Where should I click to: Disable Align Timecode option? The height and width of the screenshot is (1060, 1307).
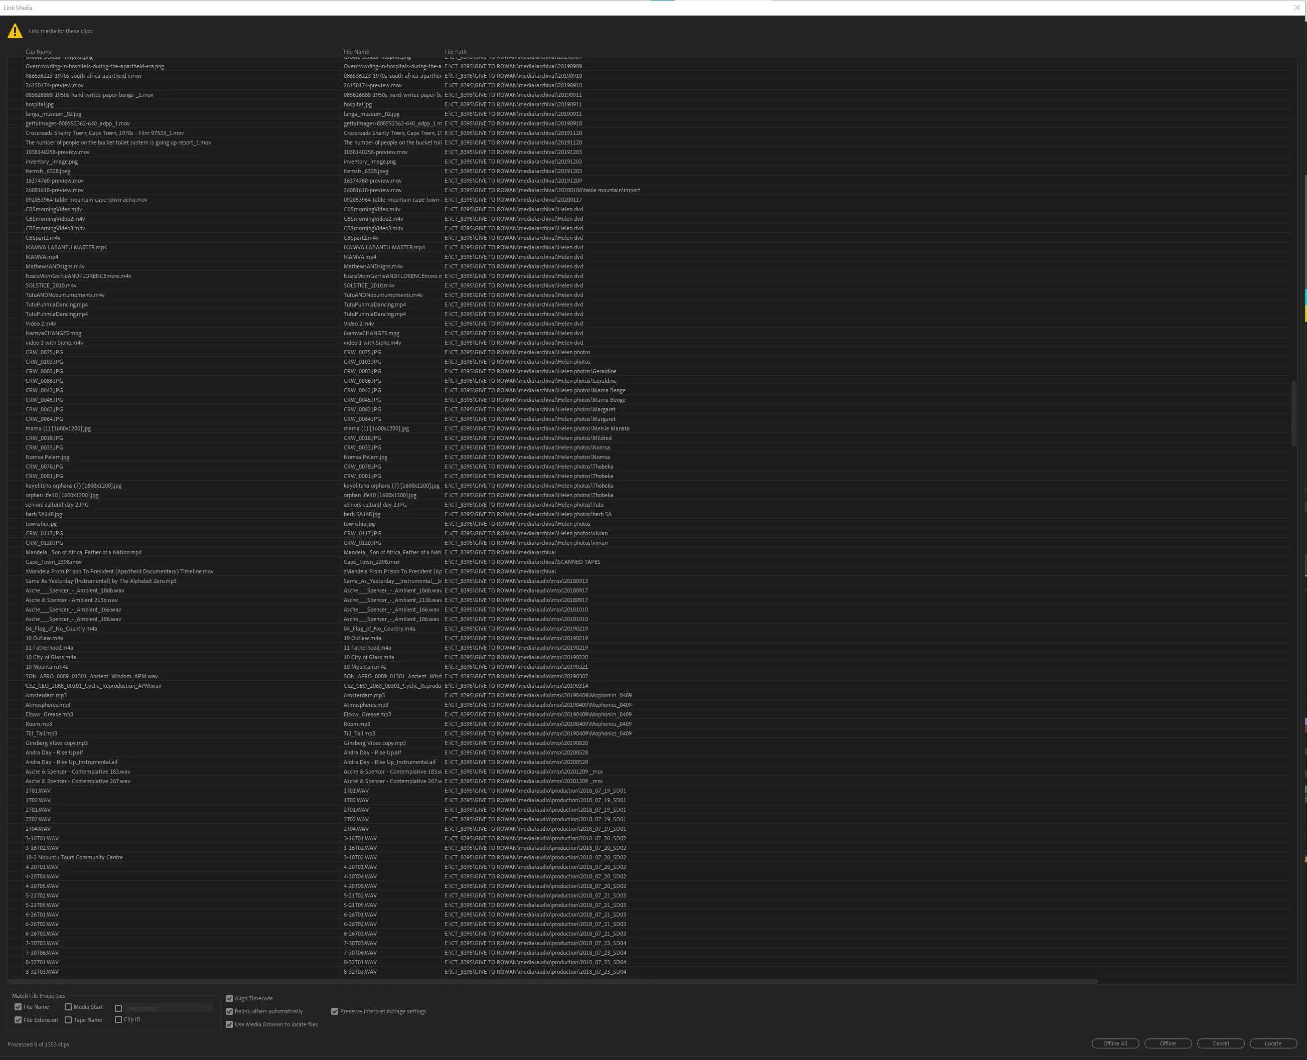click(x=230, y=998)
